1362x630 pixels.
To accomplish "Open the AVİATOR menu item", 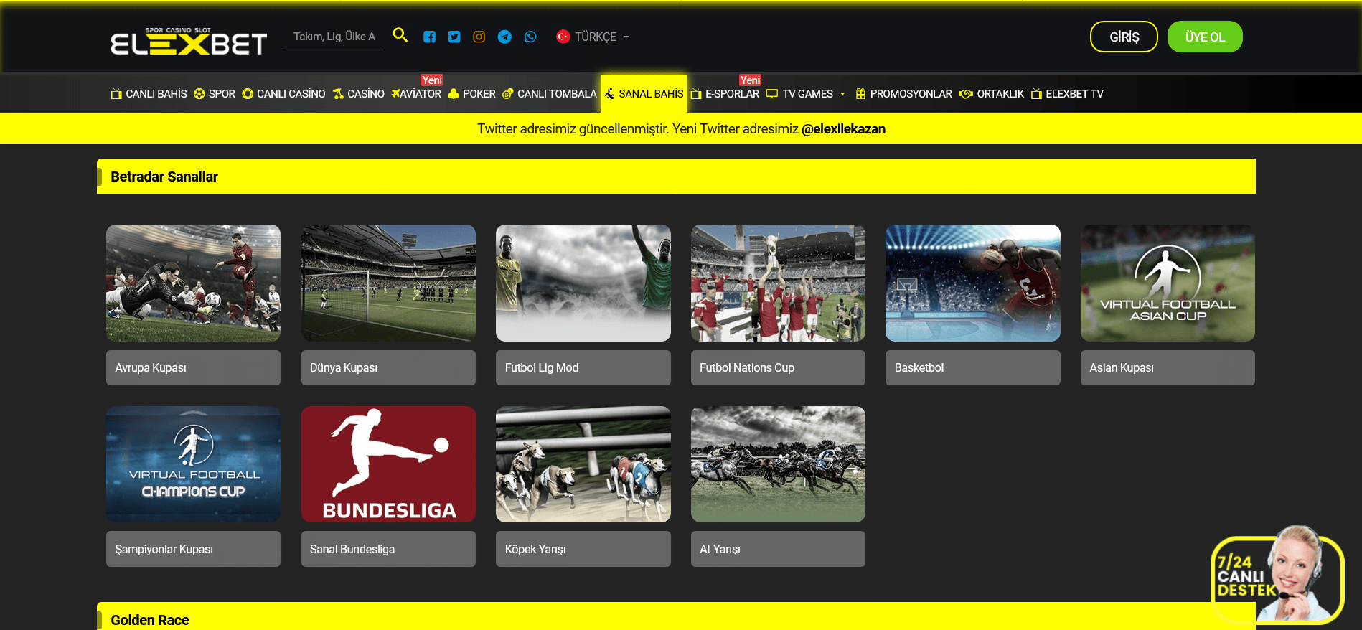I will point(416,94).
